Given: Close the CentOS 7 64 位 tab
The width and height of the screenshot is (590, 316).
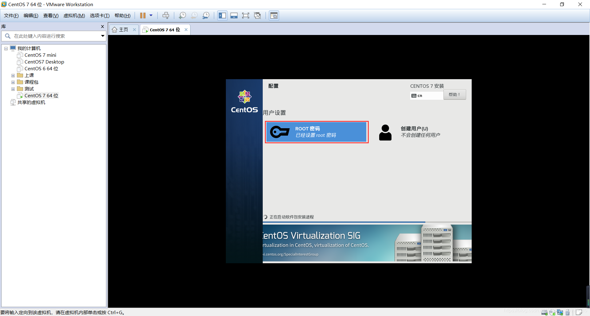Looking at the screenshot, I should click(x=186, y=30).
